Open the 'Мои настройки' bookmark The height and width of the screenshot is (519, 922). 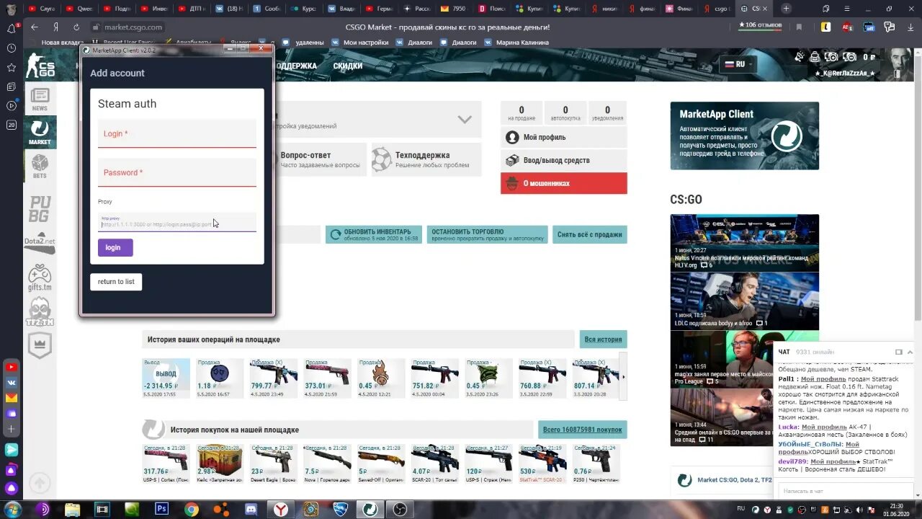tap(360, 43)
